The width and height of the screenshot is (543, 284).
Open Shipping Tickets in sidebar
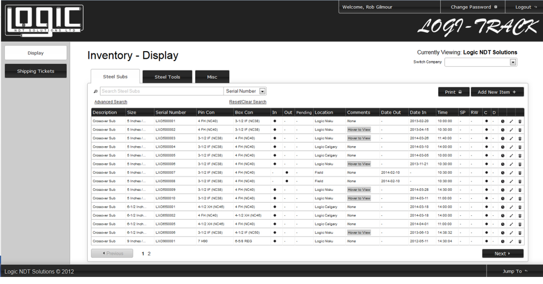[x=36, y=71]
